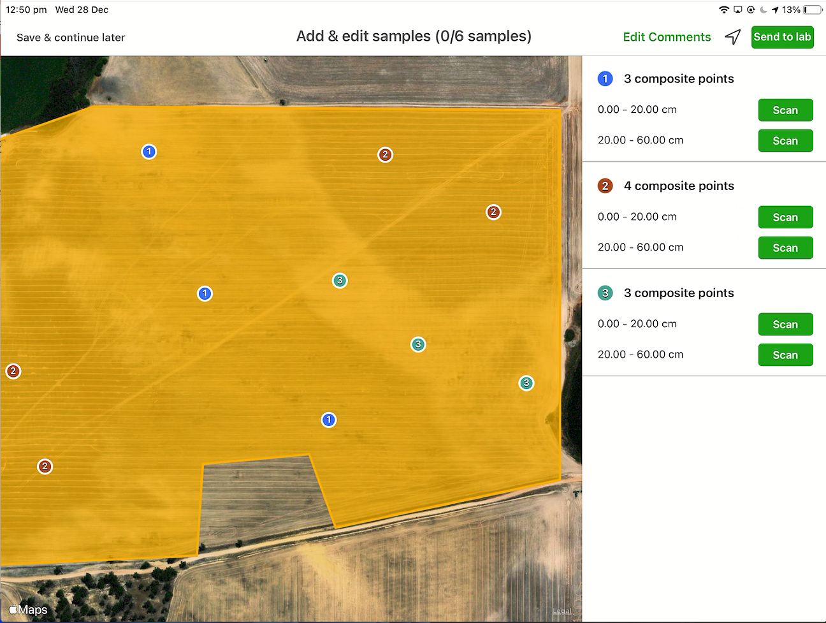This screenshot has height=623, width=826.
Task: Tap the Wi-Fi icon in status bar
Action: pos(724,10)
